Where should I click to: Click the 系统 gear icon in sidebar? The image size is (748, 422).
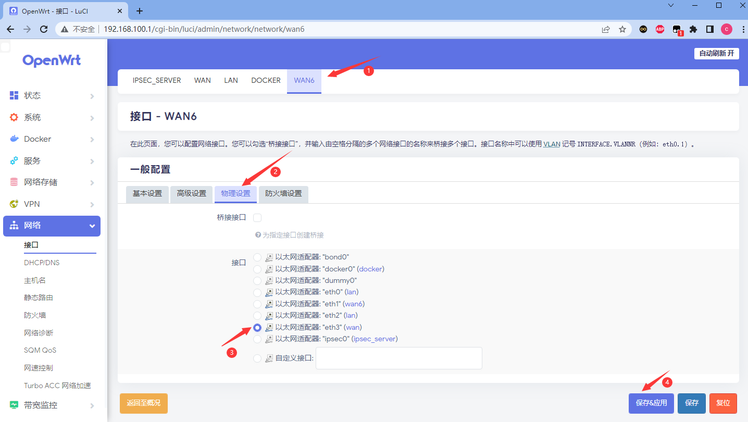14,117
